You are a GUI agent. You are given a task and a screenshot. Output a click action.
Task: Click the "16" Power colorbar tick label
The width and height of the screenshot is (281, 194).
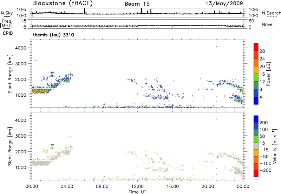click(262, 74)
